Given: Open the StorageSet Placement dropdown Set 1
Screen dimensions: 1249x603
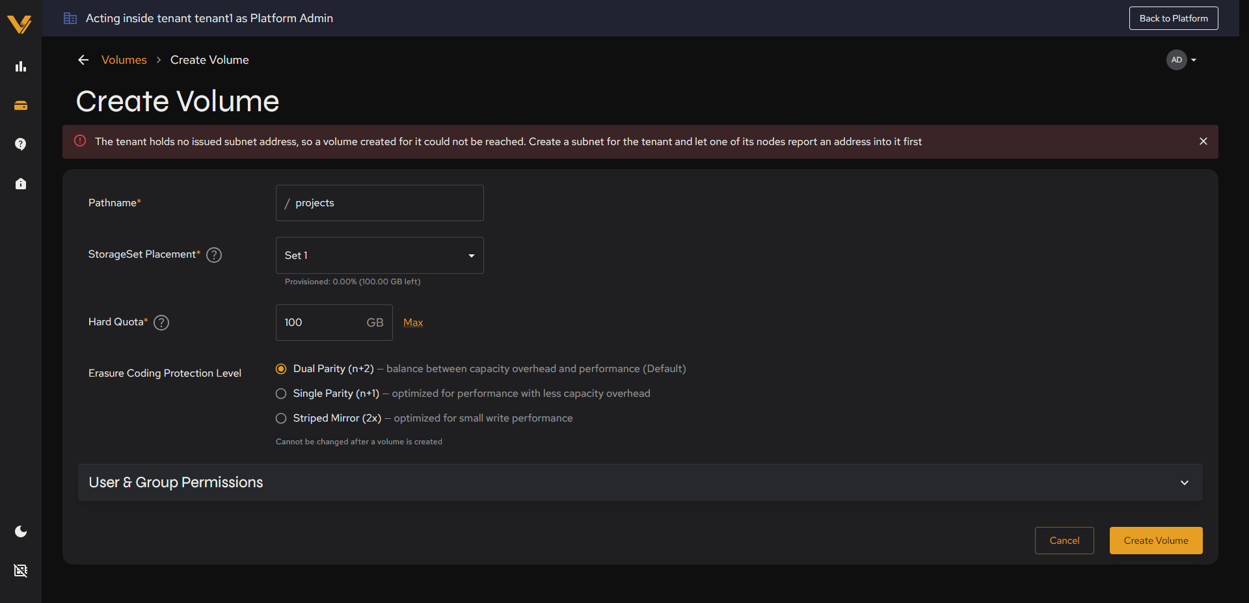Looking at the screenshot, I should [380, 256].
